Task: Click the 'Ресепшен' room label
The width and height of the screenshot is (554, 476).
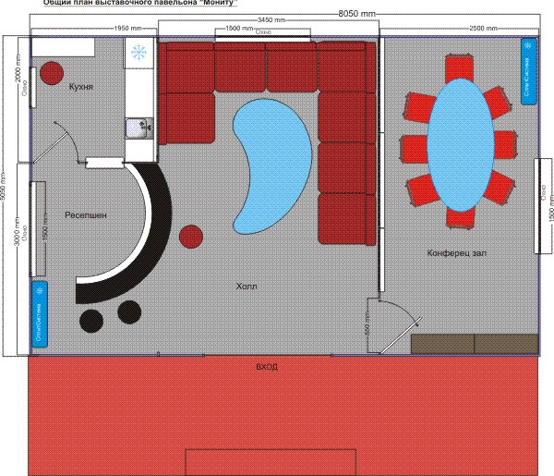Action: [x=86, y=215]
